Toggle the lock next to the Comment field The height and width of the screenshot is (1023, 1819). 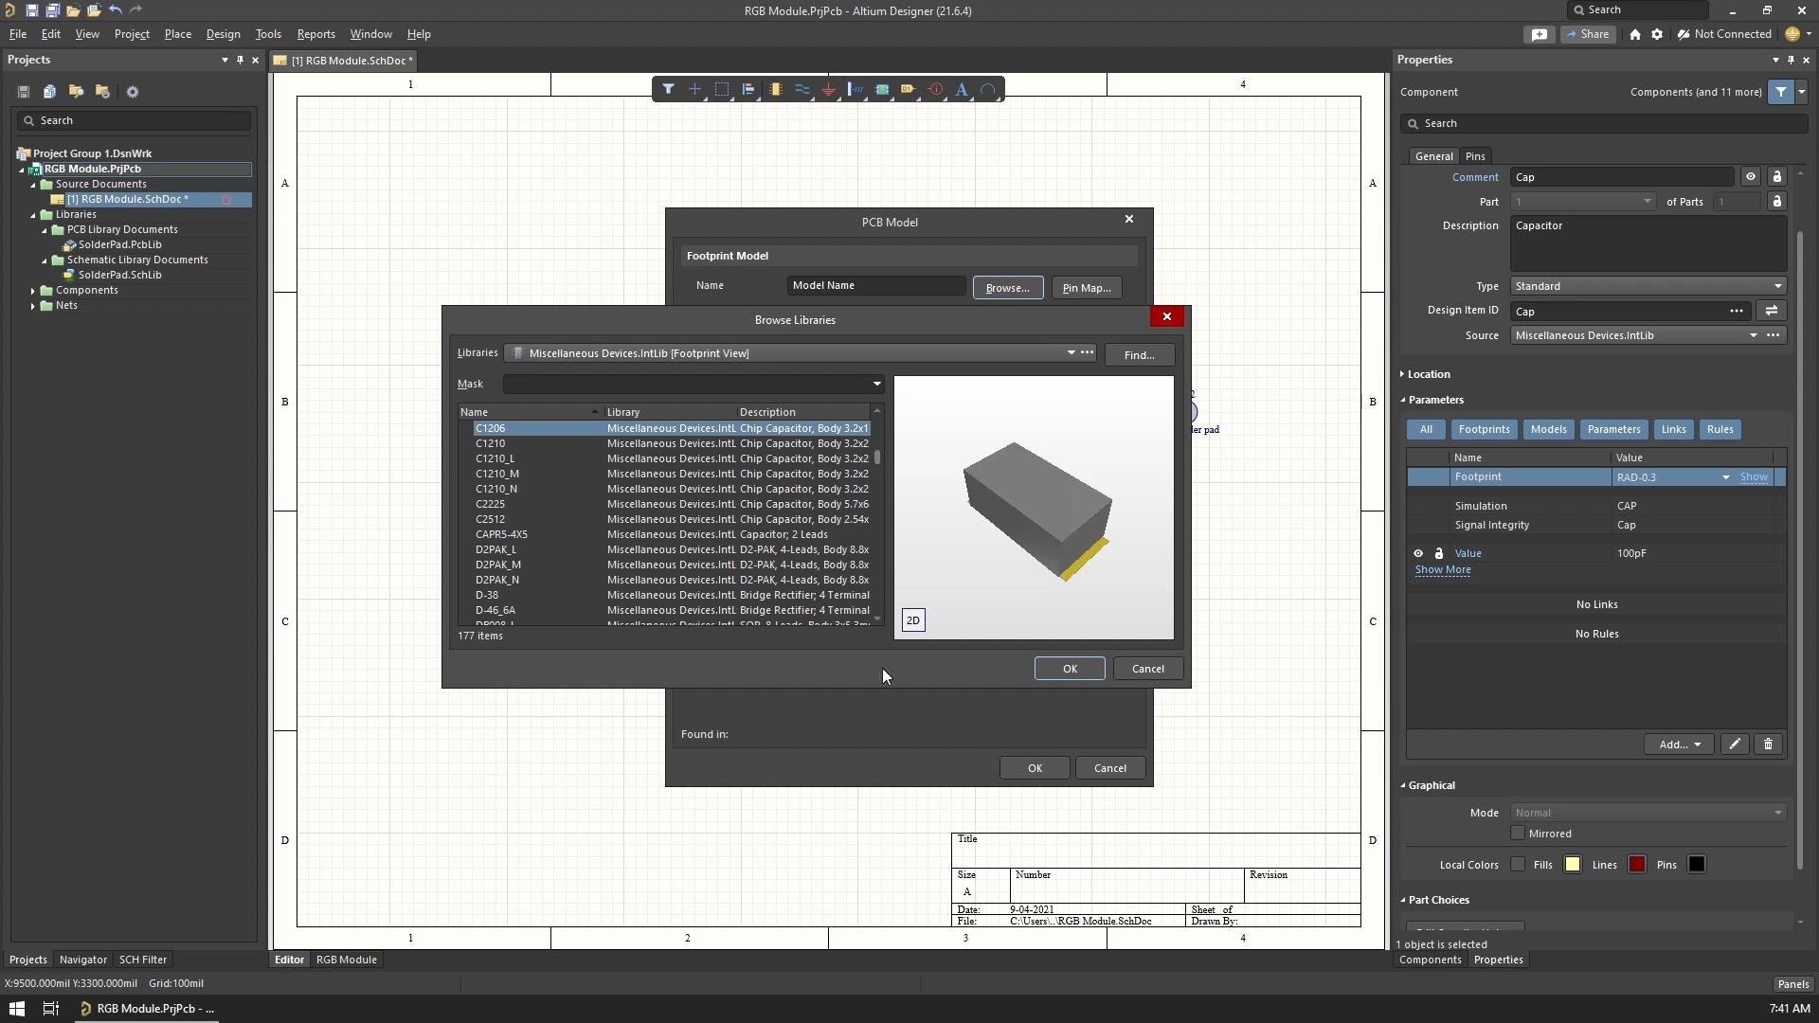[x=1777, y=177]
